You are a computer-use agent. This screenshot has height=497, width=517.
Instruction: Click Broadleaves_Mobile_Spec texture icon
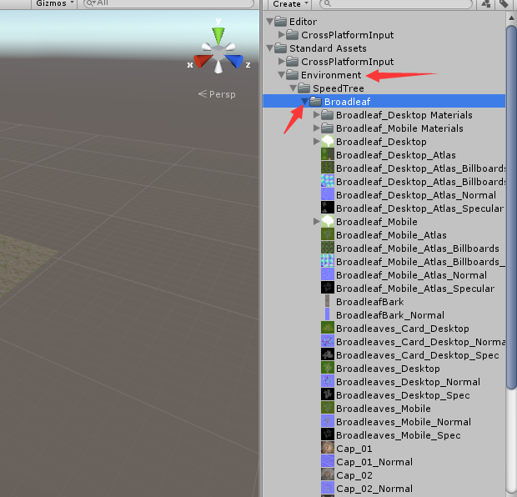[328, 434]
